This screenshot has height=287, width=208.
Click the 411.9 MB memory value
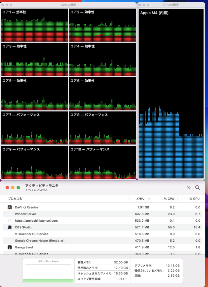click(142, 247)
